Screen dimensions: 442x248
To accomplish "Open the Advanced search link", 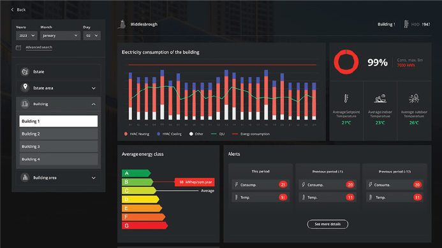I will (x=39, y=47).
